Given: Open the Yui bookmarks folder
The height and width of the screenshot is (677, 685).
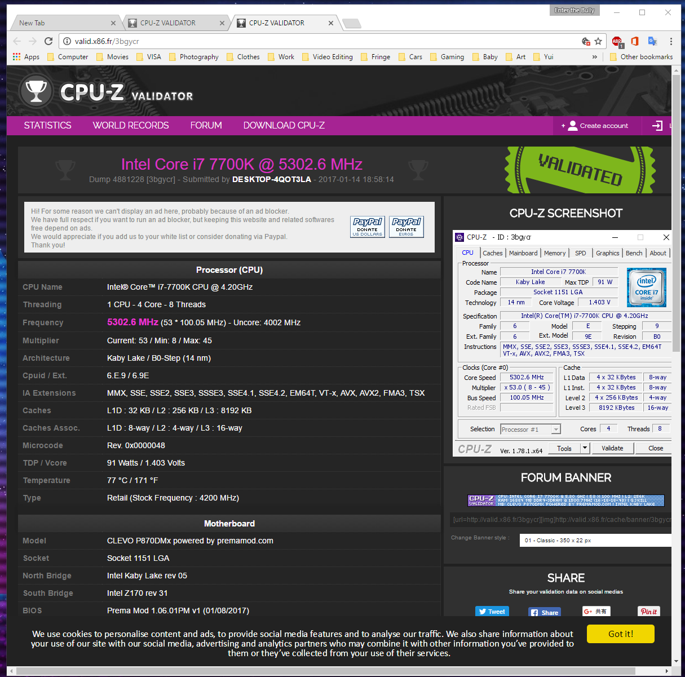Looking at the screenshot, I should click(543, 57).
